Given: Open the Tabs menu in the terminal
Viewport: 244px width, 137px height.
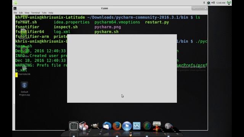Looking at the screenshot, I should 44,13.
